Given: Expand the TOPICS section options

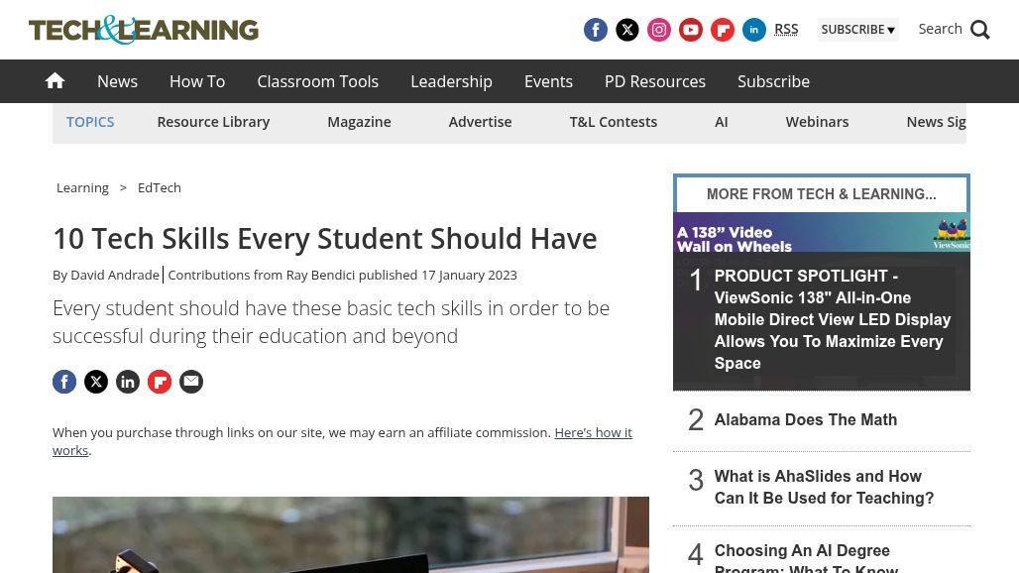Looking at the screenshot, I should pos(90,121).
